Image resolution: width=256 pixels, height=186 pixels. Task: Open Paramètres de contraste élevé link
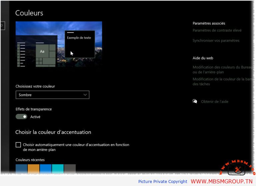[x=217, y=30]
